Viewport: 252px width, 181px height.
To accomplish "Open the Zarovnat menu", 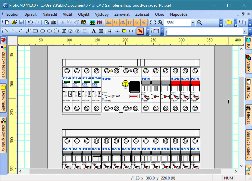I will pos(122,14).
